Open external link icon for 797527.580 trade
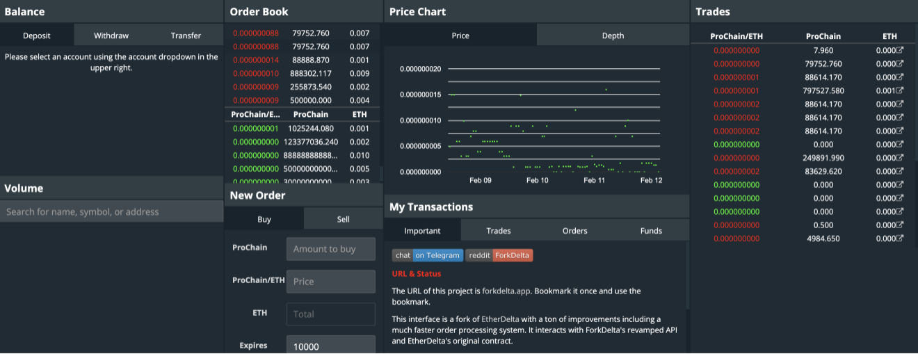Screen dimensions: 918x354 (899, 91)
